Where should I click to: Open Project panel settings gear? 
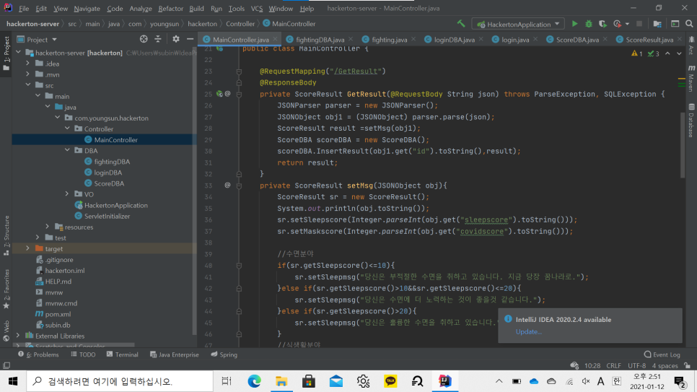176,39
